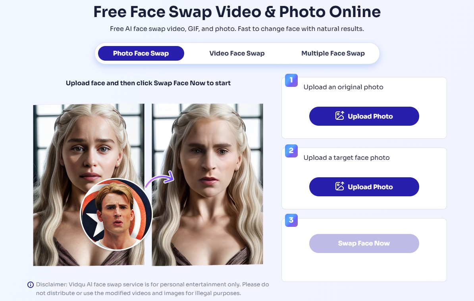The width and height of the screenshot is (474, 301).
Task: Click the Vidqu disclaimer text
Action: pyautogui.click(x=152, y=289)
